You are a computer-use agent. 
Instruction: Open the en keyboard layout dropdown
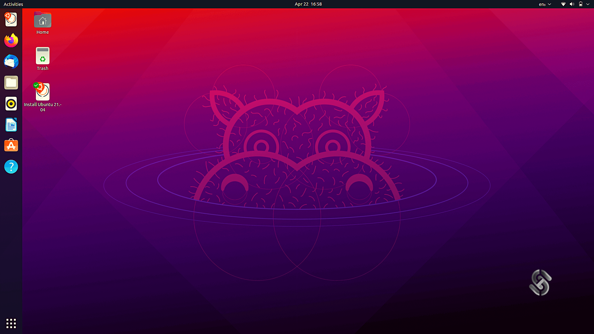point(545,4)
